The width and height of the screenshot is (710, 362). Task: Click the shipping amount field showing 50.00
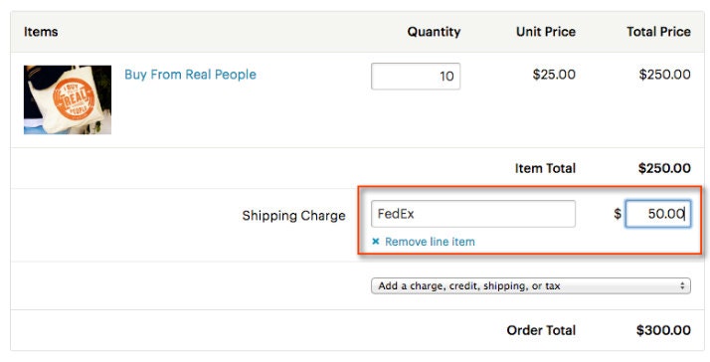658,214
